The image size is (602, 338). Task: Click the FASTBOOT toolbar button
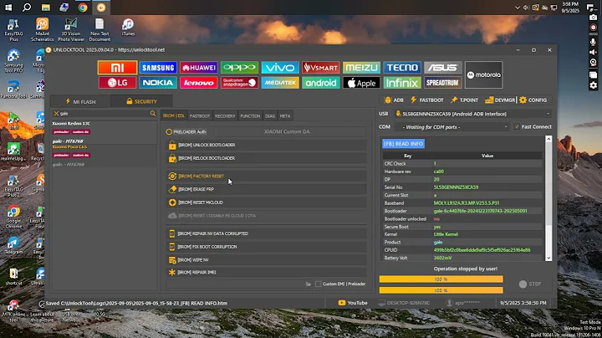[426, 100]
